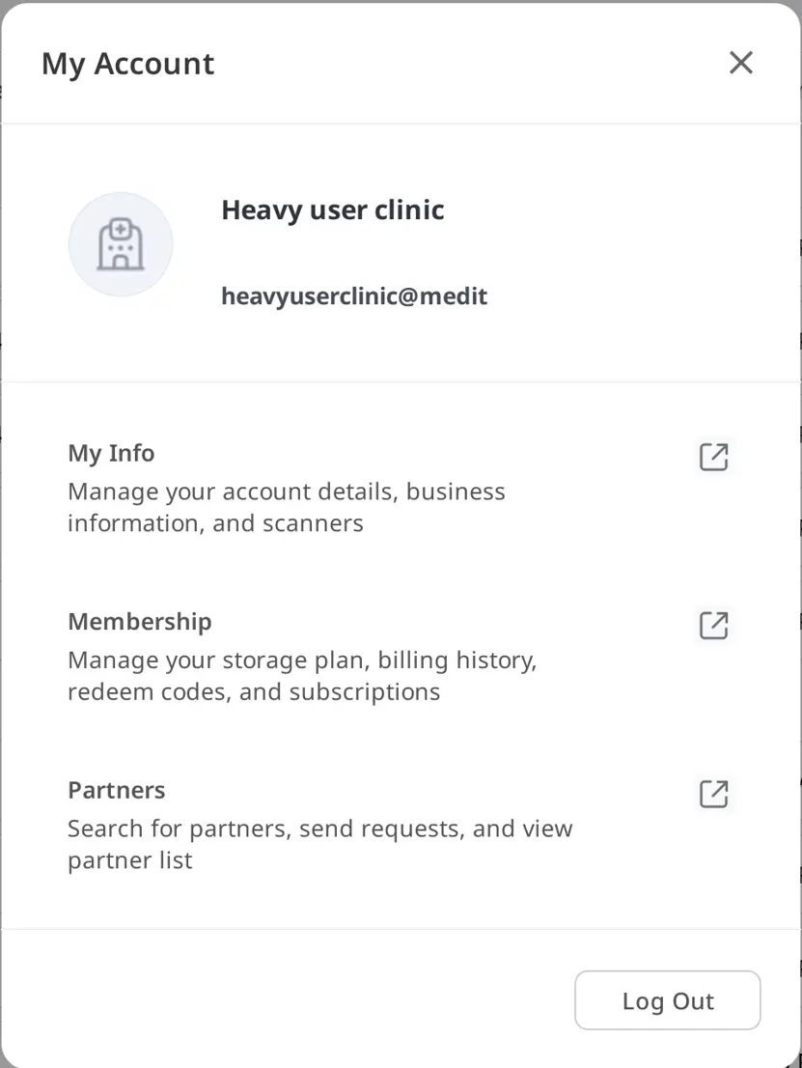Open Partners external link icon
The width and height of the screenshot is (802, 1068).
click(x=713, y=794)
